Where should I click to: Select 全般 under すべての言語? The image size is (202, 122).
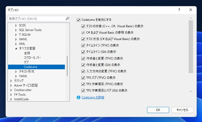point(27,53)
